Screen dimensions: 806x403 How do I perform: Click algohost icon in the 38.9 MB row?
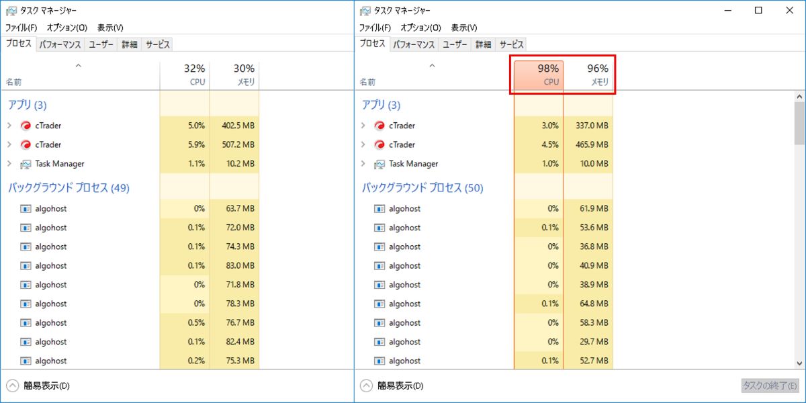point(379,285)
